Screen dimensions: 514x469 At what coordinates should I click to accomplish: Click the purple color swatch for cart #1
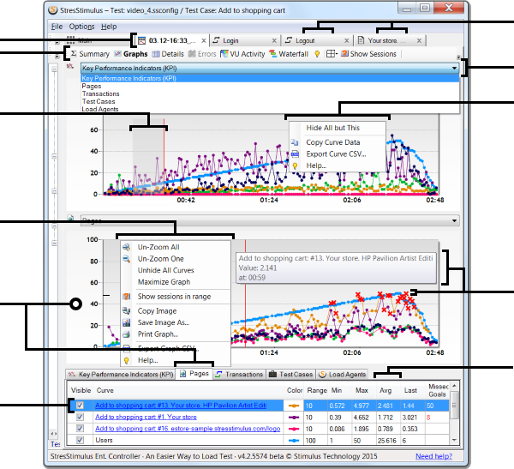(x=294, y=418)
